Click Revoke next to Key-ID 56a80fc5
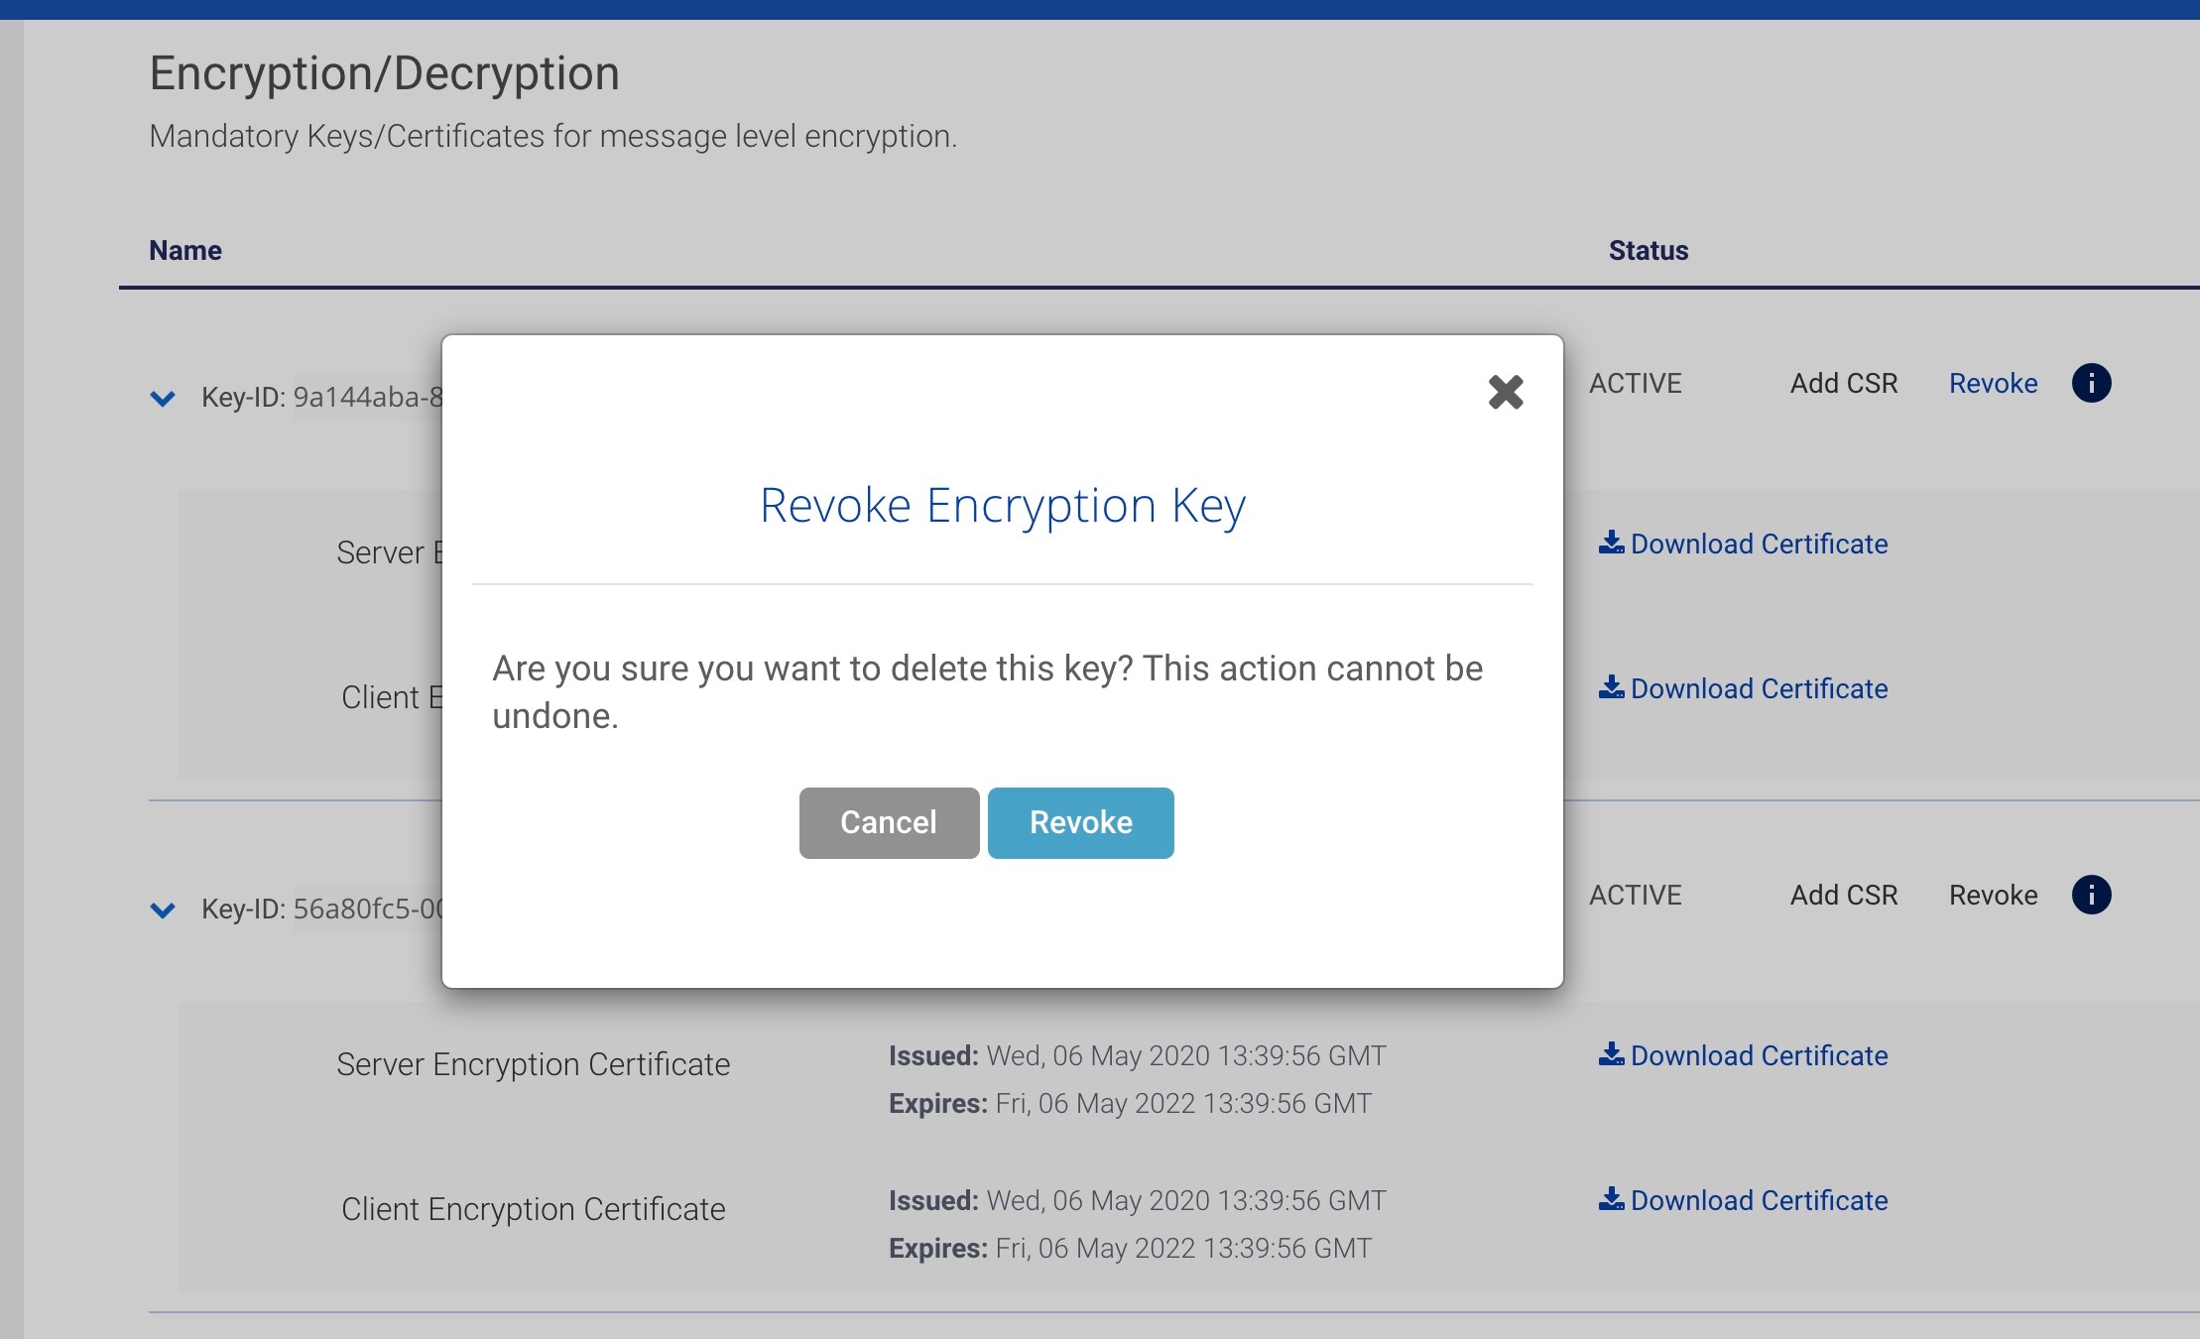This screenshot has height=1339, width=2200. (x=1994, y=896)
